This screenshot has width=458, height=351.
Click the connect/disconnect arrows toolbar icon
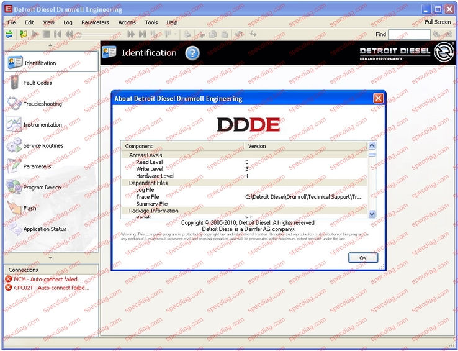pos(9,34)
